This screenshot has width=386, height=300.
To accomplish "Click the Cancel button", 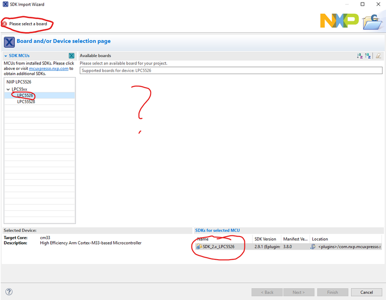I will (x=366, y=292).
